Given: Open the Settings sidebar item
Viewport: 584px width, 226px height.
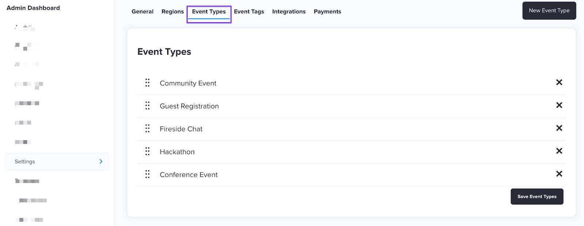Looking at the screenshot, I should coord(25,161).
